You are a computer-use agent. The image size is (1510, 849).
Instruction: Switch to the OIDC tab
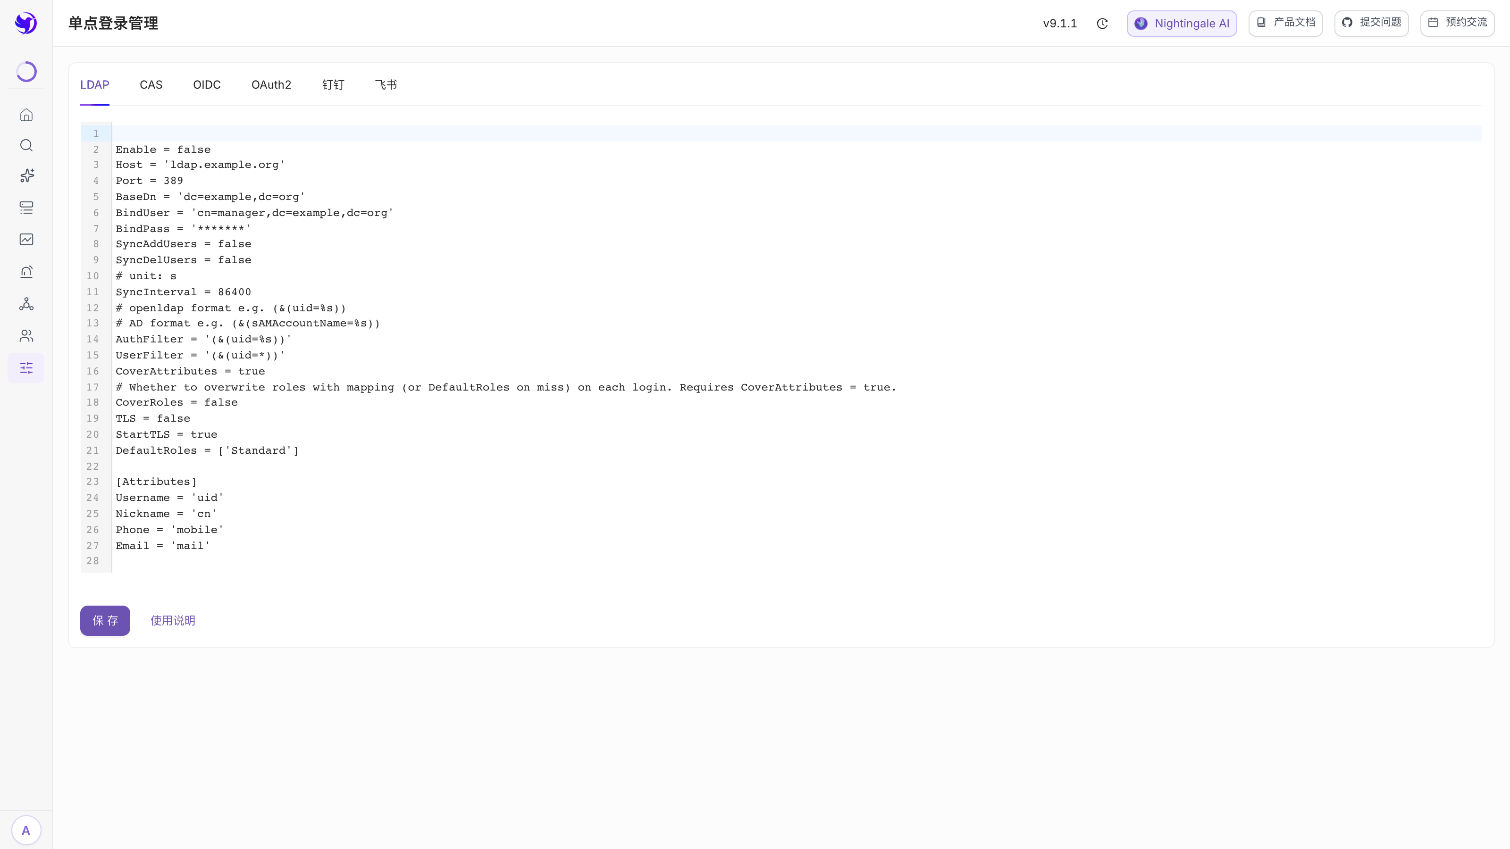(207, 85)
